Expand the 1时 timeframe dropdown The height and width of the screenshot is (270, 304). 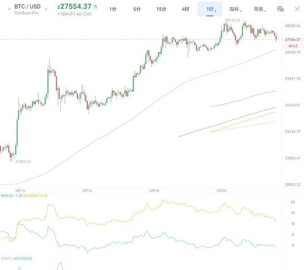point(210,9)
